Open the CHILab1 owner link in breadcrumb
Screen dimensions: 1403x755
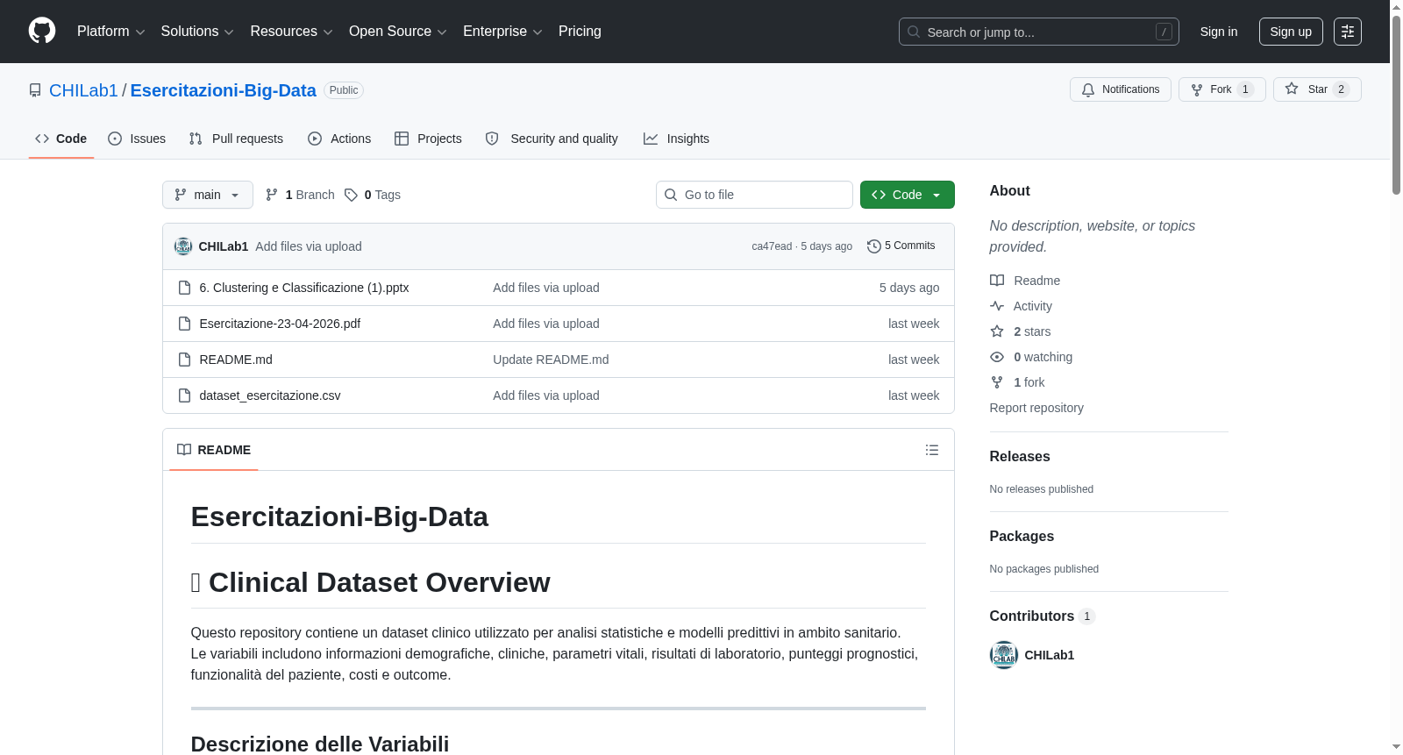pyautogui.click(x=83, y=90)
